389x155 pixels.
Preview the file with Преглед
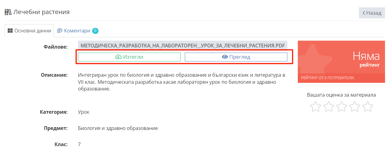[236, 57]
